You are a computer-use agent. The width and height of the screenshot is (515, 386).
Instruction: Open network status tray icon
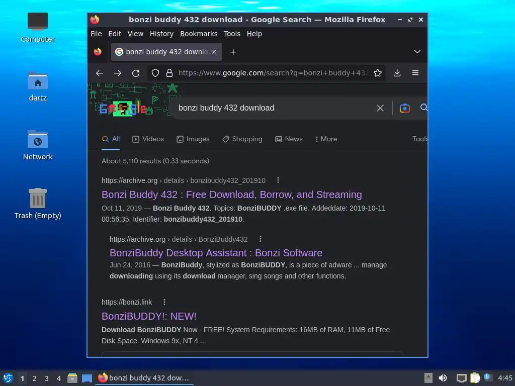(x=462, y=378)
